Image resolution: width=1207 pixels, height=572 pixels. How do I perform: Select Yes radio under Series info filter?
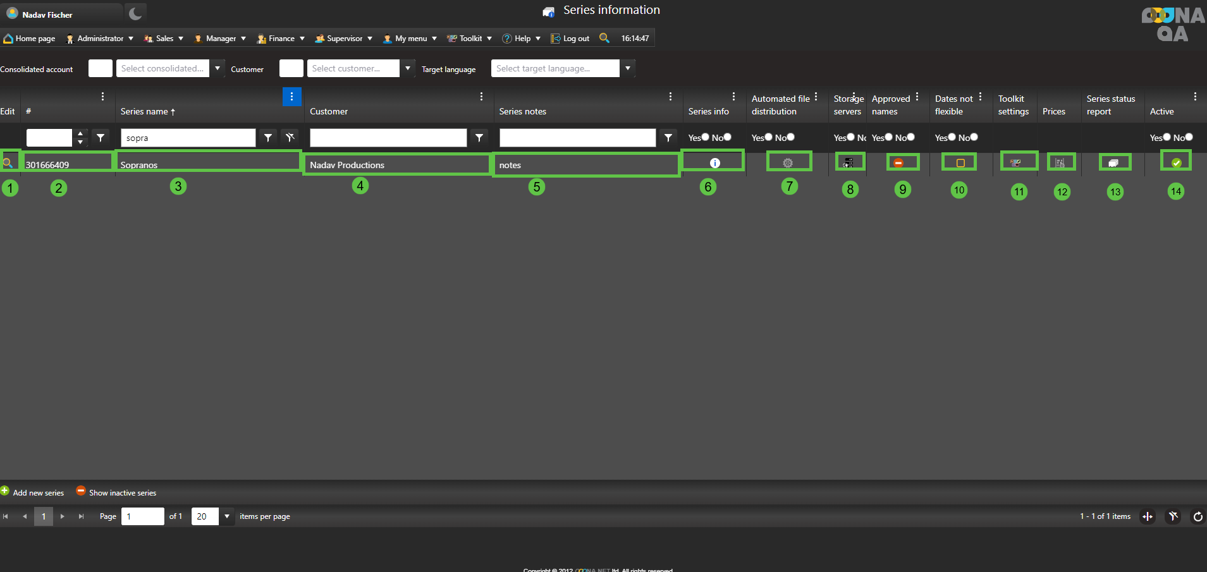(x=705, y=137)
